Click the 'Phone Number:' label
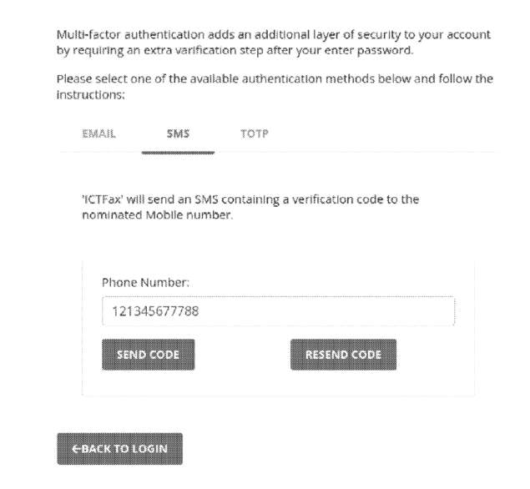530x489 pixels. click(x=145, y=283)
